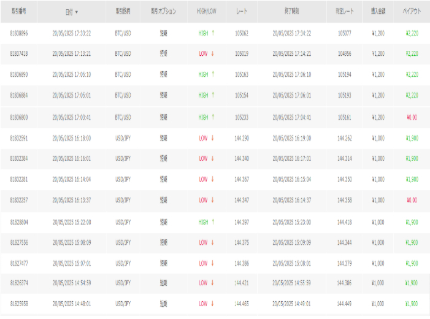Select trade number 81832257
430x319 pixels.
tap(19, 200)
